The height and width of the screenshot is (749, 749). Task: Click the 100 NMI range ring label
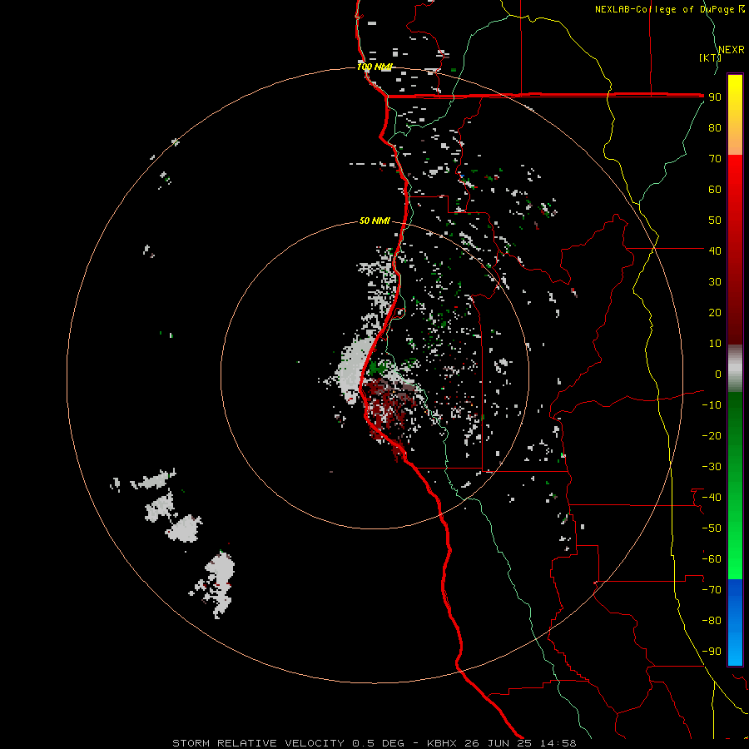(x=374, y=67)
